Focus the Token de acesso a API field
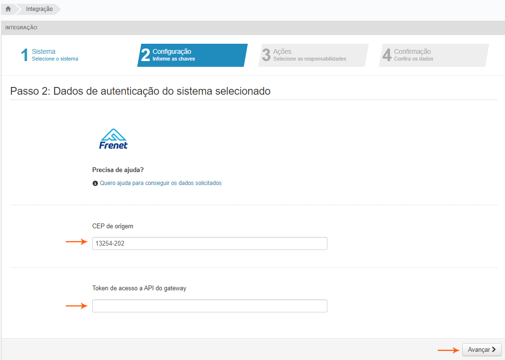505x360 pixels. (x=209, y=306)
